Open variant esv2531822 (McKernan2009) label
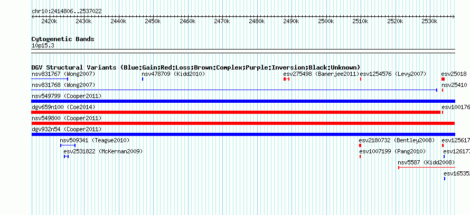The image size is (470, 215). 103,151
